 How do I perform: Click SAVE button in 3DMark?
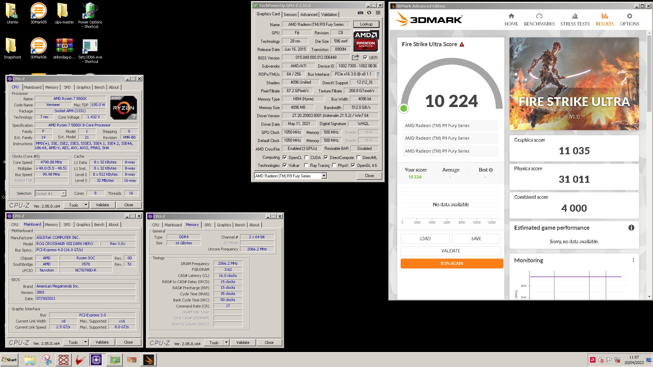click(x=476, y=239)
